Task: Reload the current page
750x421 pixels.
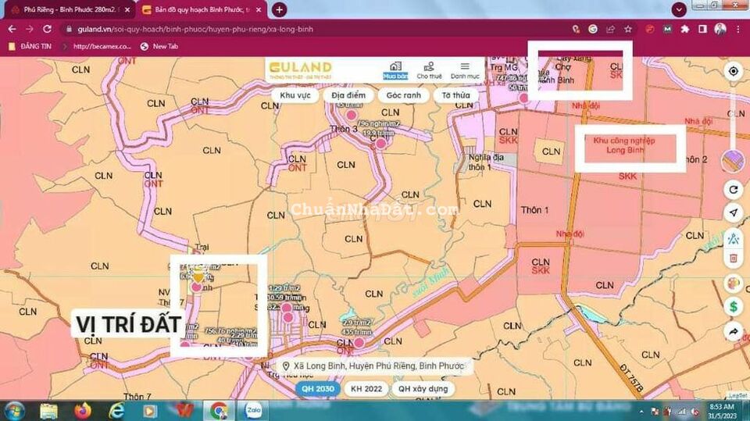Action: coord(47,29)
